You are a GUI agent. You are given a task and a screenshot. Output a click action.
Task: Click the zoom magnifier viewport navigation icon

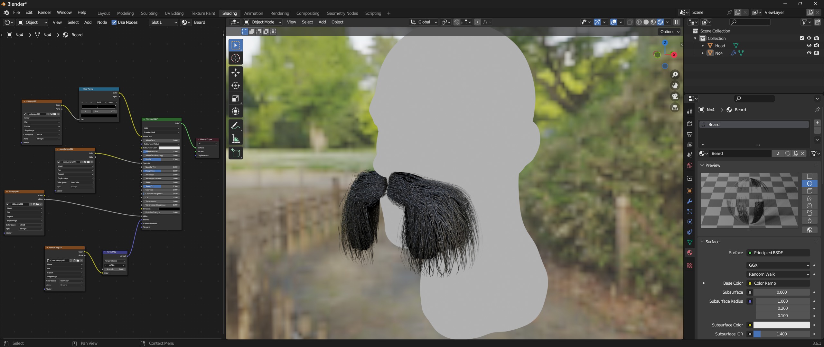coord(675,75)
